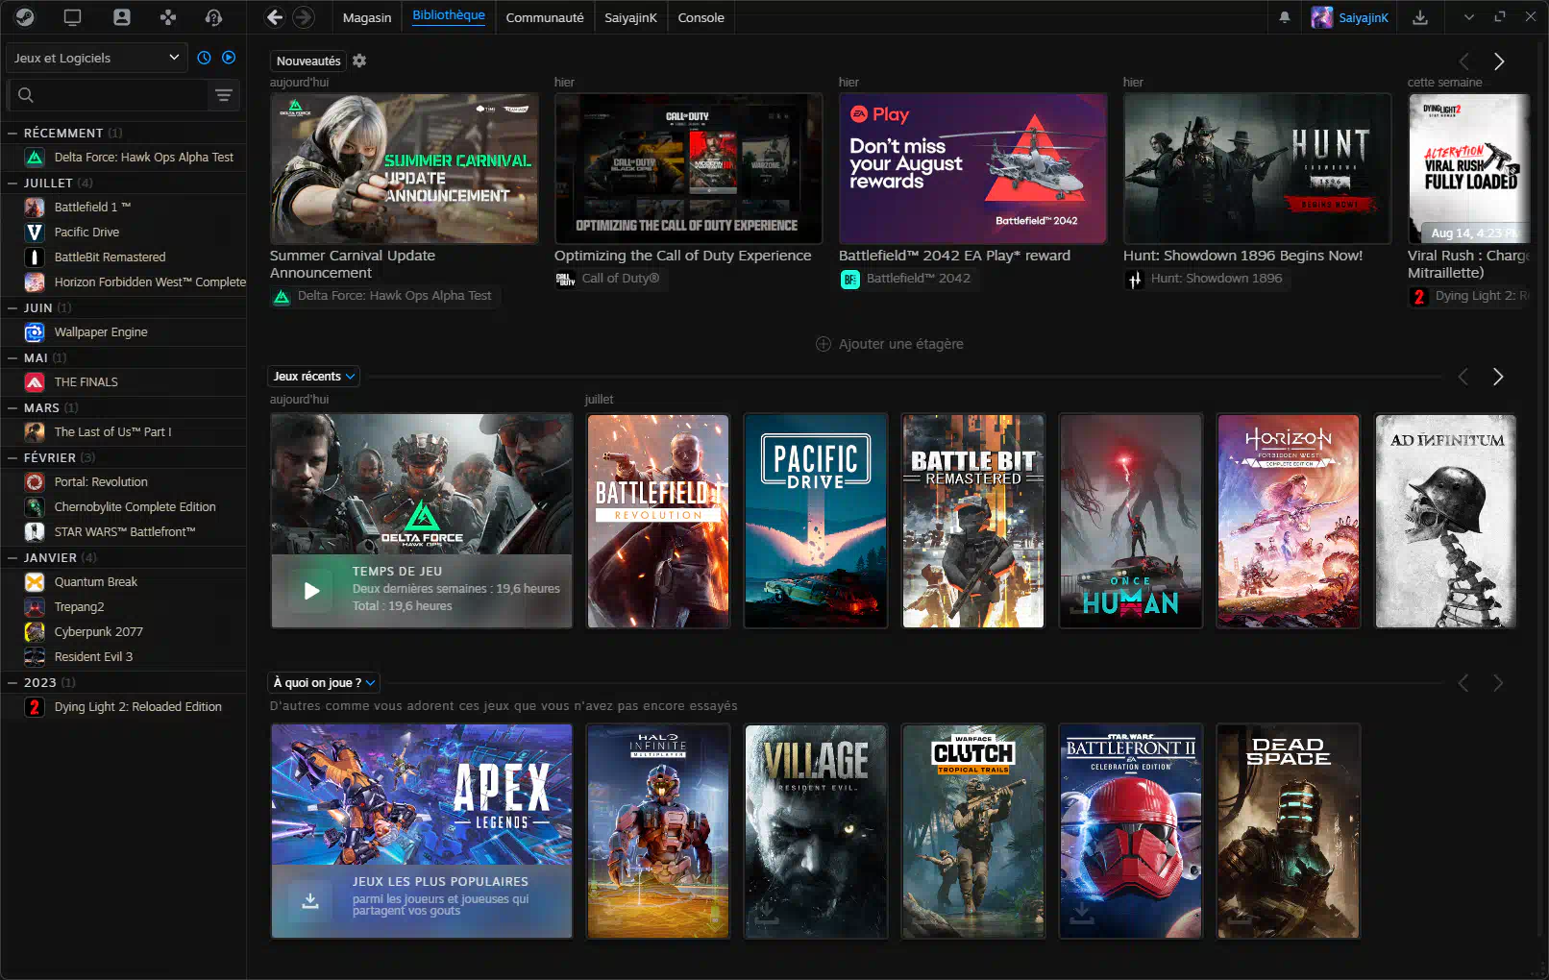
Task: Collapse the JANVIER section
Action: pos(13,557)
